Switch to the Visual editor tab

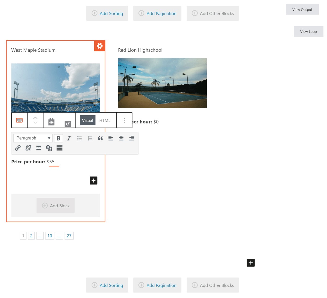pos(87,120)
